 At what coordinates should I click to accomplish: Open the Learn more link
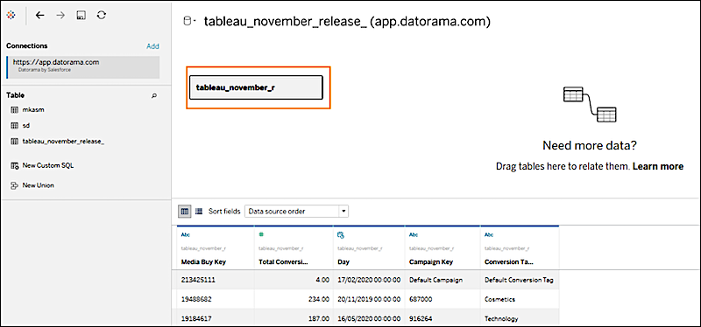pyautogui.click(x=658, y=167)
